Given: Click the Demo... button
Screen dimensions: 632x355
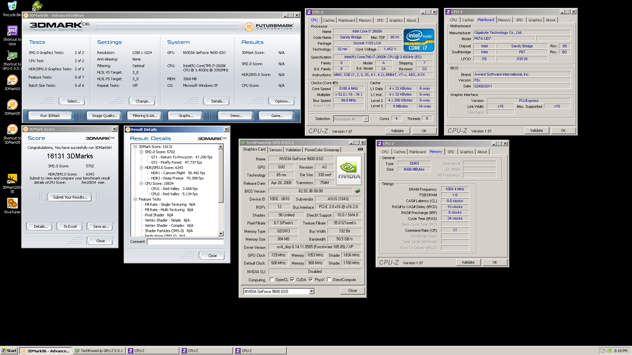Looking at the screenshot, I should point(236,116).
